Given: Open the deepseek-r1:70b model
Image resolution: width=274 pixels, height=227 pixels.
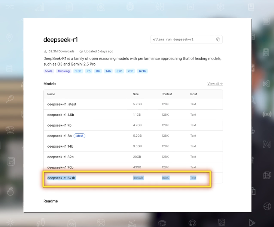Looking at the screenshot, I should (x=60, y=167).
